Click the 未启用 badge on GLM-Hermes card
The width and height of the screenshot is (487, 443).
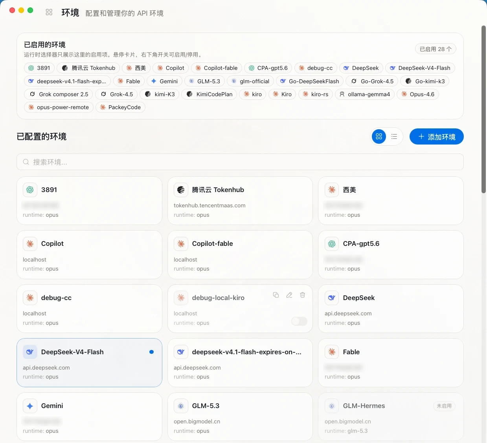(x=444, y=406)
